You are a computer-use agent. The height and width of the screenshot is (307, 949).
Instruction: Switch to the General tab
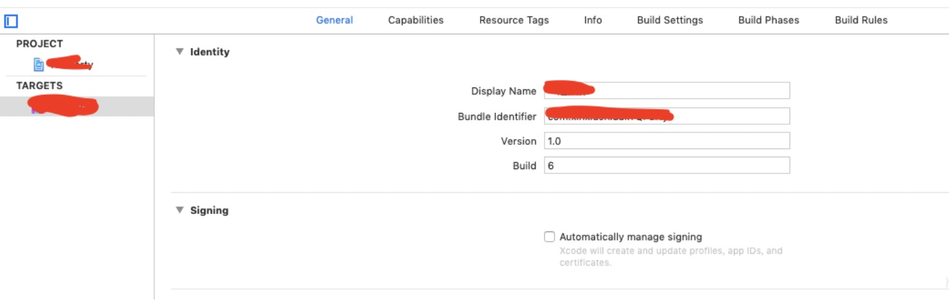pyautogui.click(x=334, y=20)
